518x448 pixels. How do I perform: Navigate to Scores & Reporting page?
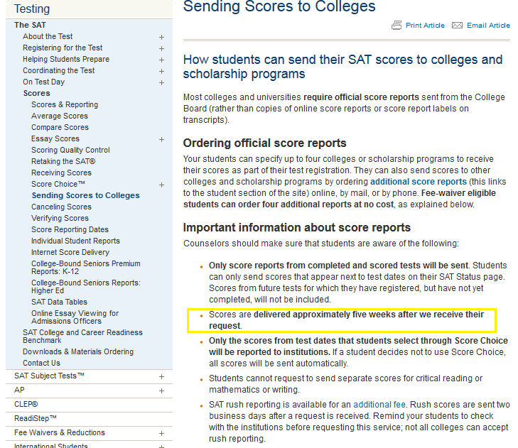(x=65, y=104)
